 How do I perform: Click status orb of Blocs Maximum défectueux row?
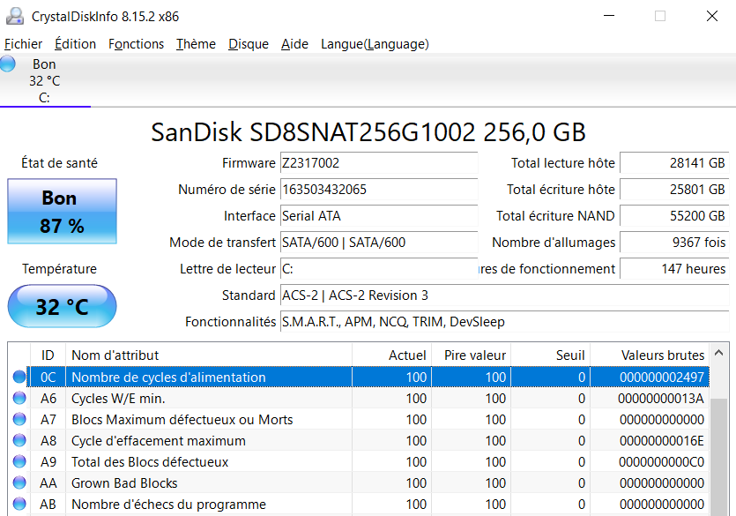tap(19, 419)
